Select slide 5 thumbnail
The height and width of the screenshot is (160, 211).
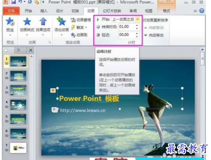pos(18,119)
